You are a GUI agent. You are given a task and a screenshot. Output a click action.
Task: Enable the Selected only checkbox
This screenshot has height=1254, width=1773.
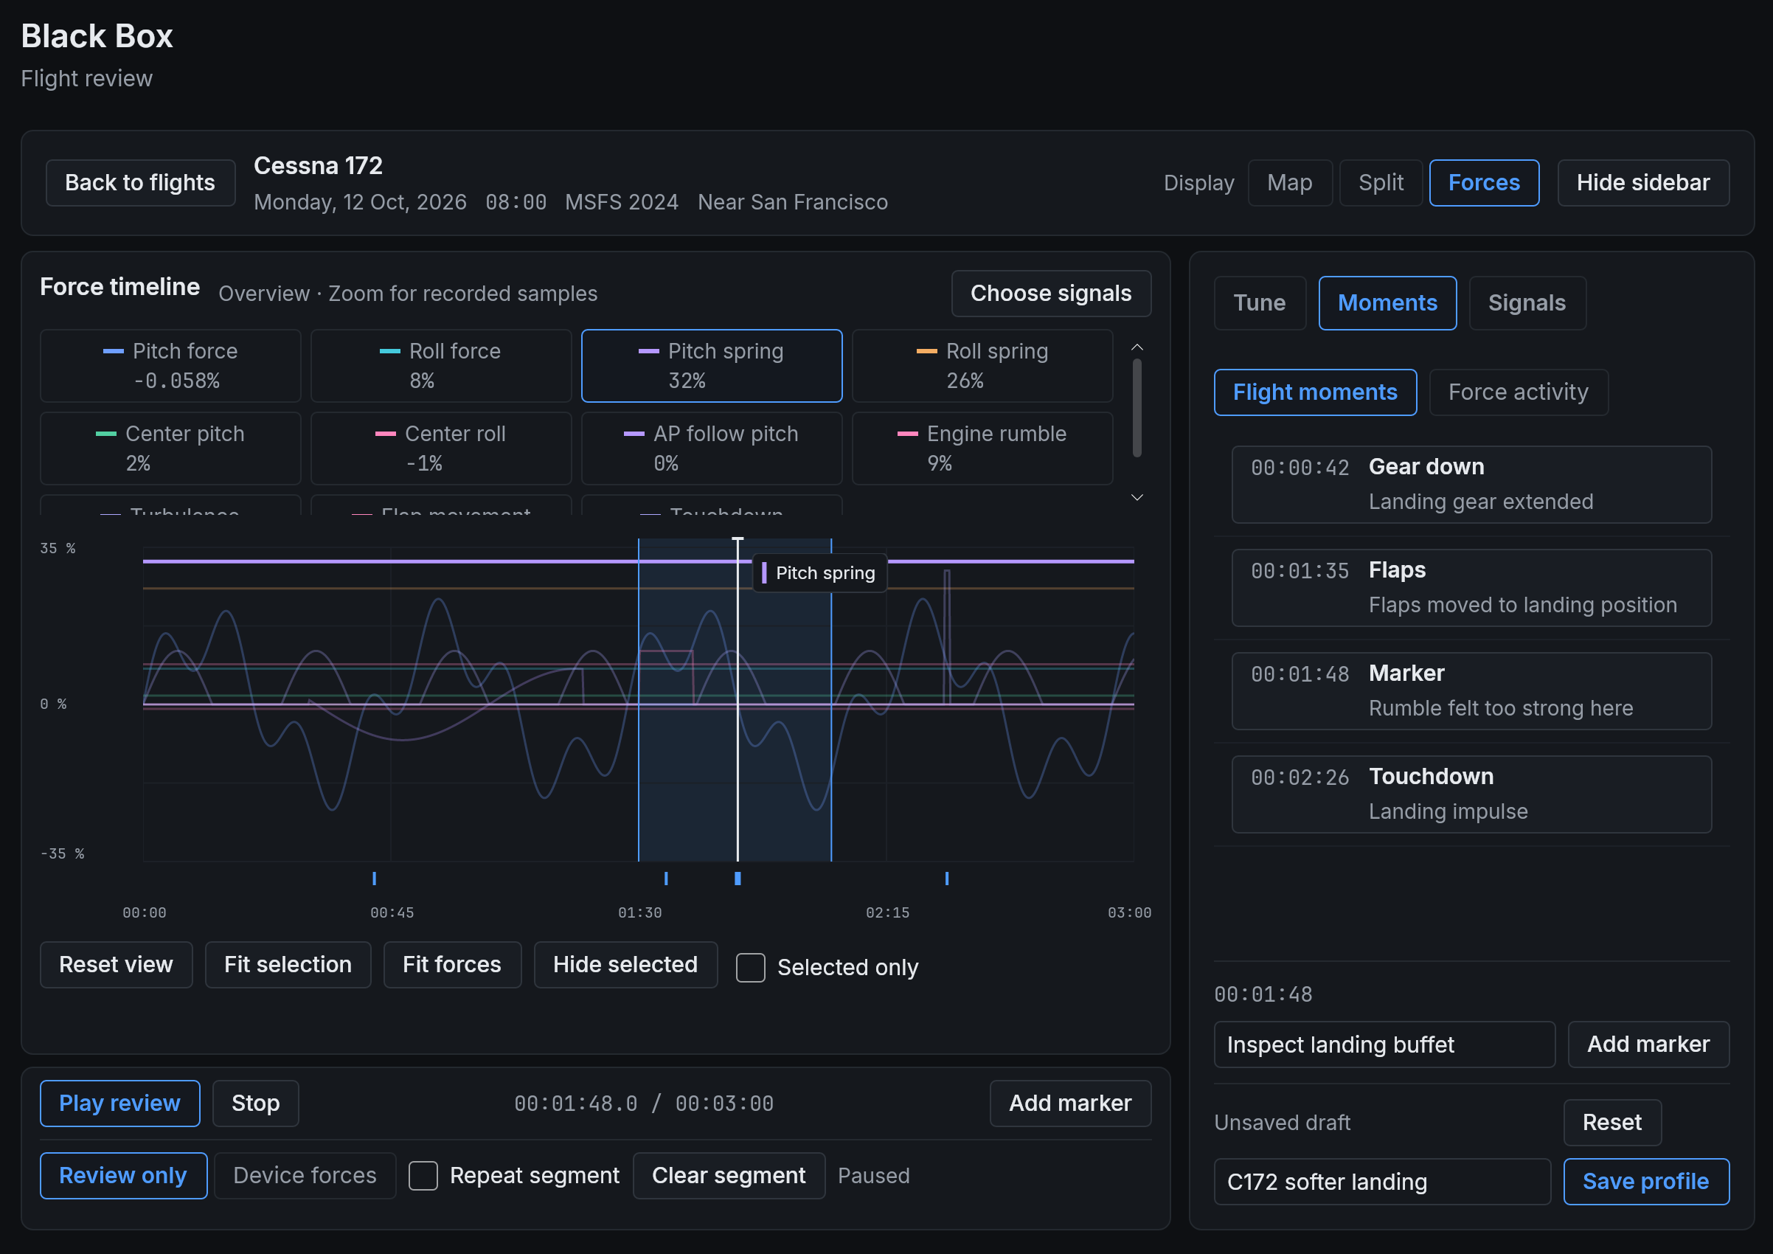click(x=751, y=968)
